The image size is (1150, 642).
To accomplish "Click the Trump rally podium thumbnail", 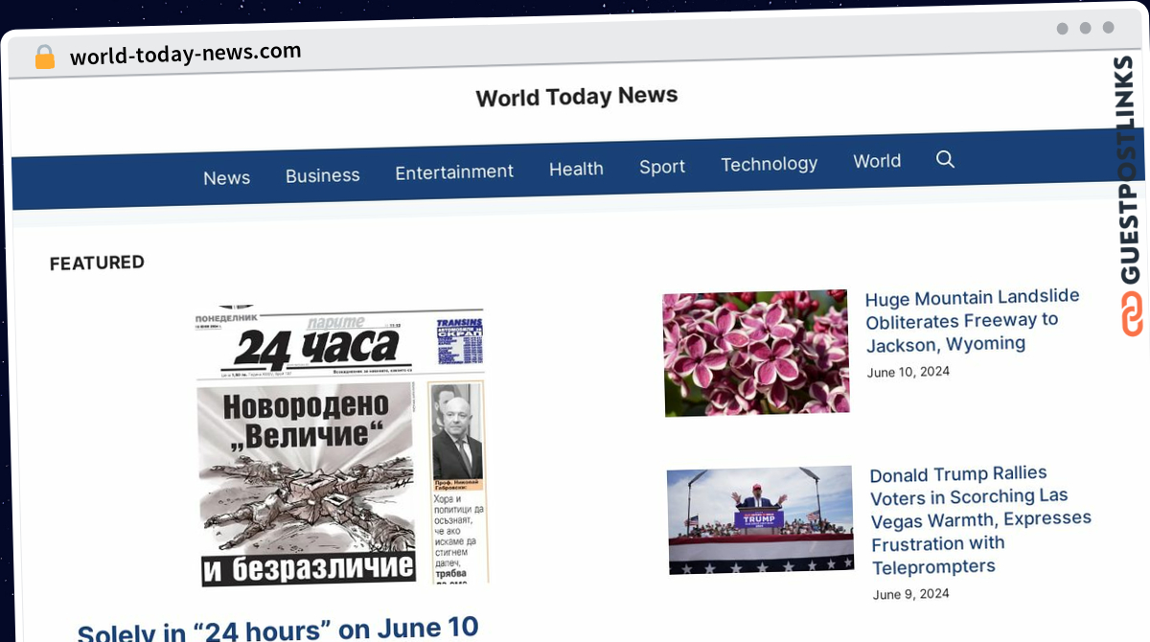I will pyautogui.click(x=760, y=520).
